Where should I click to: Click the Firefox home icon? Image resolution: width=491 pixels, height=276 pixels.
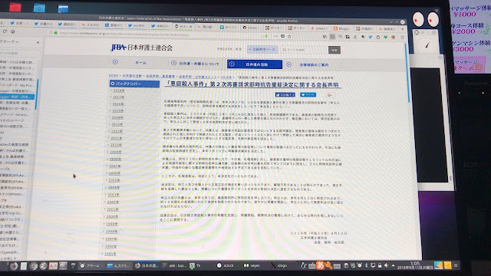point(13,31)
